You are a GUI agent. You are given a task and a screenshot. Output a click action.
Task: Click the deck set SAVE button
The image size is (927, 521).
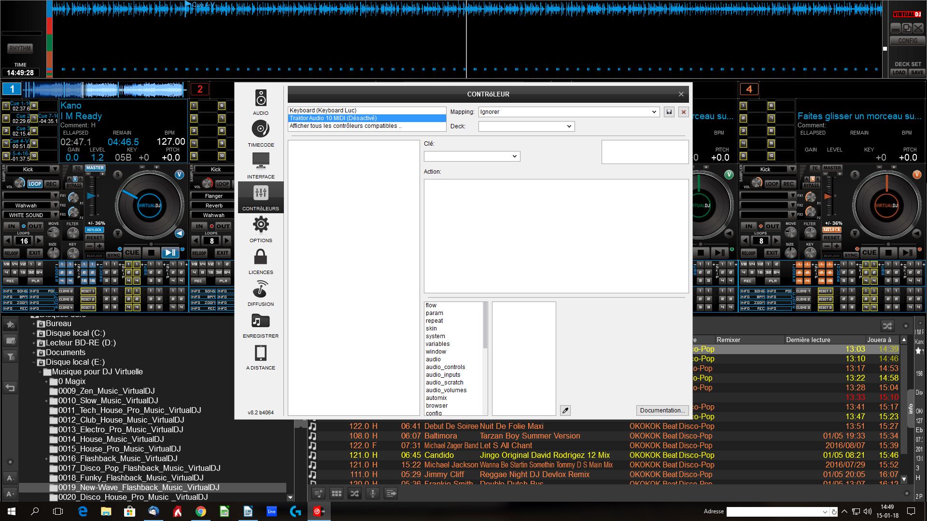pos(916,72)
